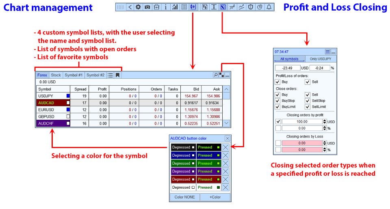Toggle Buy under Profit/Loss of orders

[x=277, y=82]
